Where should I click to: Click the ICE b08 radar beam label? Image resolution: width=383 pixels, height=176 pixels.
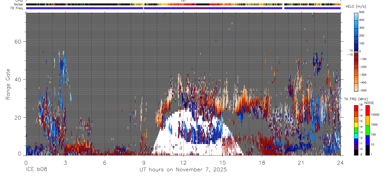[36, 170]
